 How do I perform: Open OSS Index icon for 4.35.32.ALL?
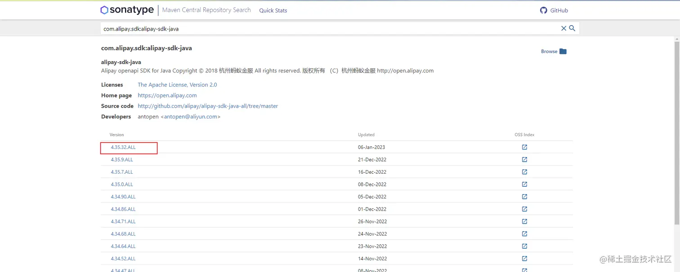point(524,147)
